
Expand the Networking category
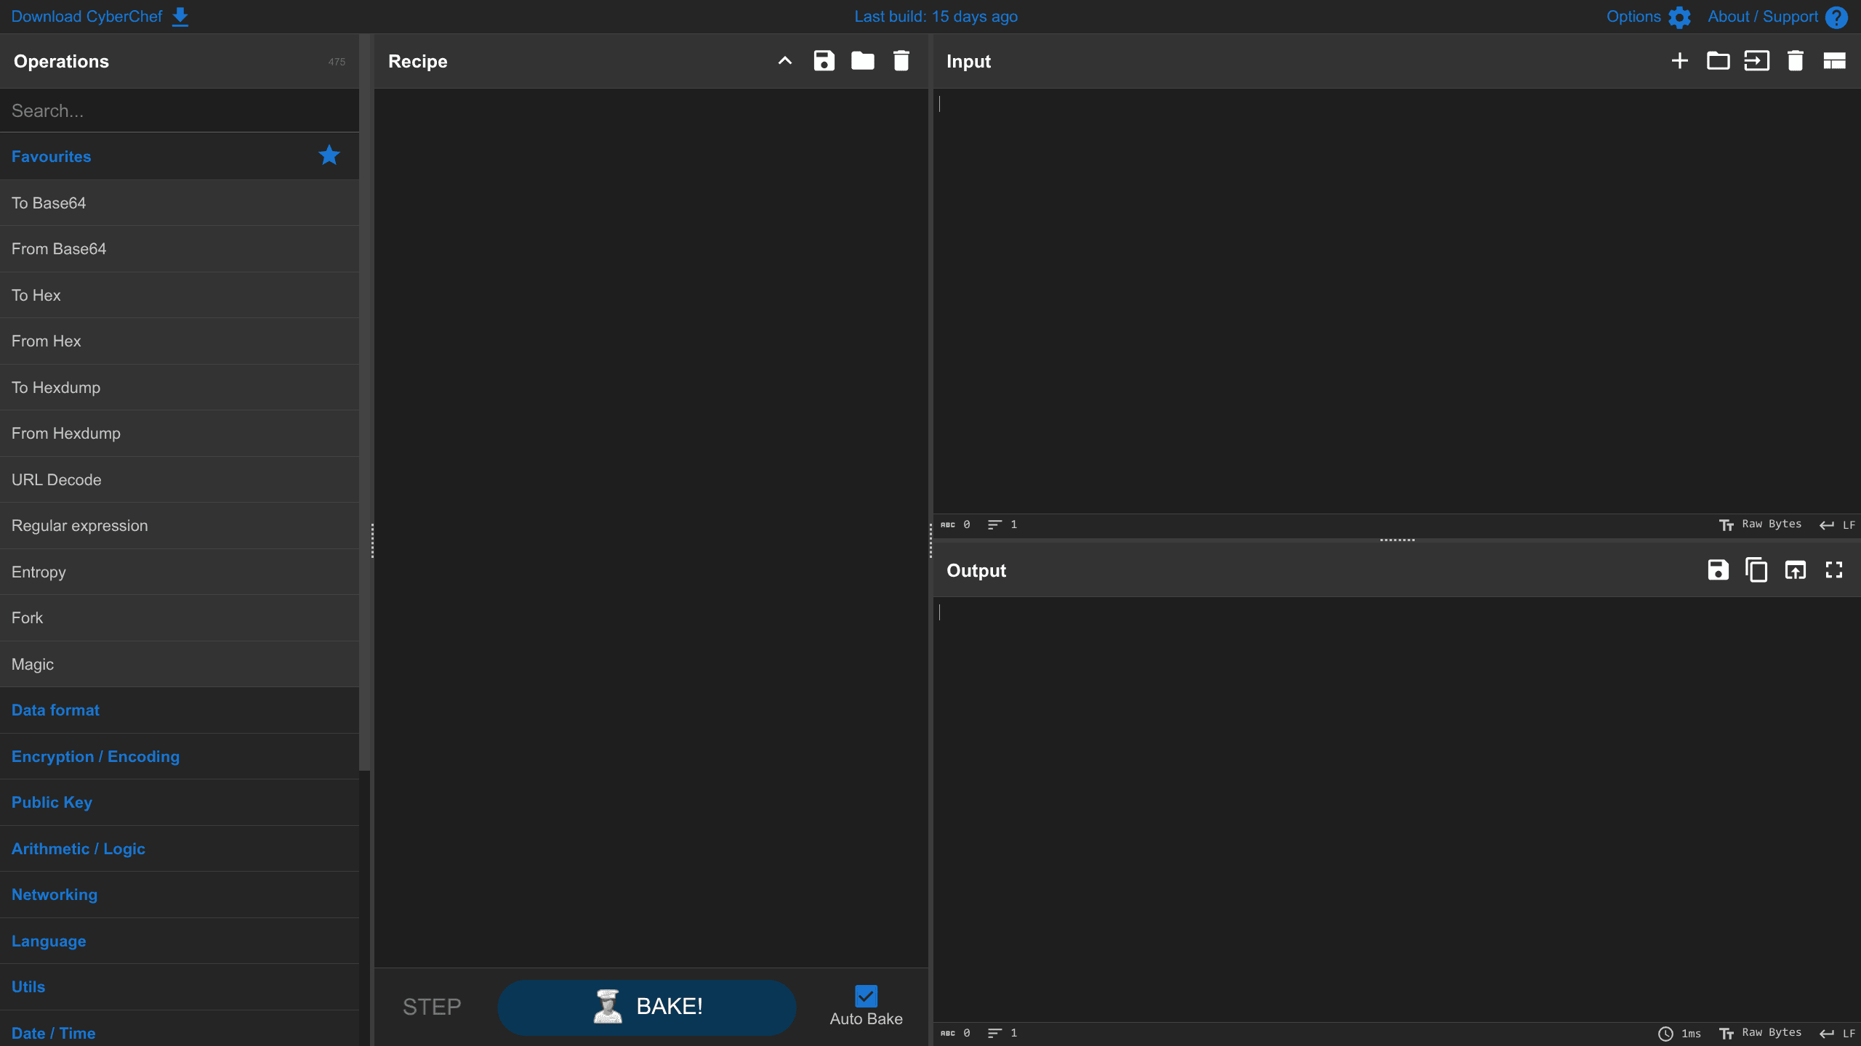point(180,895)
